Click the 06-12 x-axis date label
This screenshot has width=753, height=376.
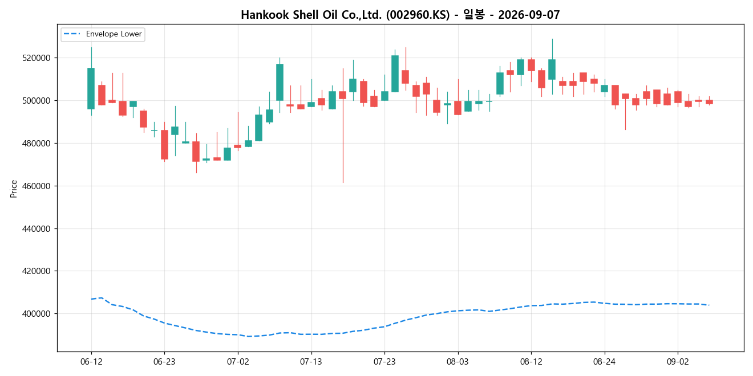point(91,361)
